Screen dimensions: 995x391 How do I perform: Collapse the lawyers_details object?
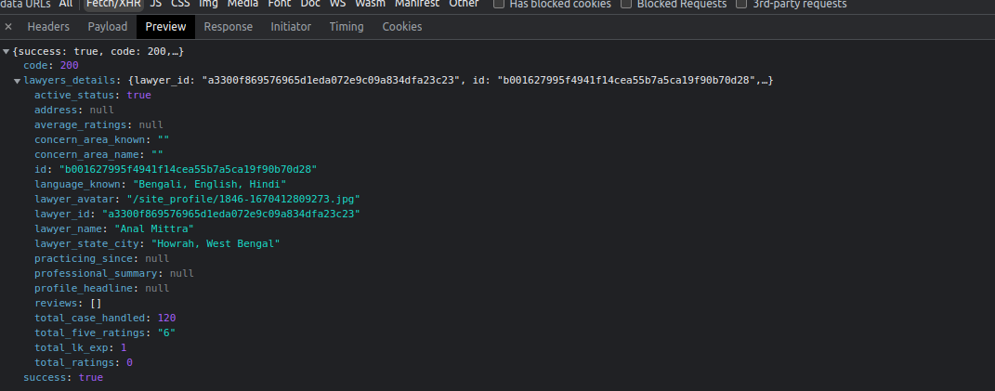[x=18, y=82]
